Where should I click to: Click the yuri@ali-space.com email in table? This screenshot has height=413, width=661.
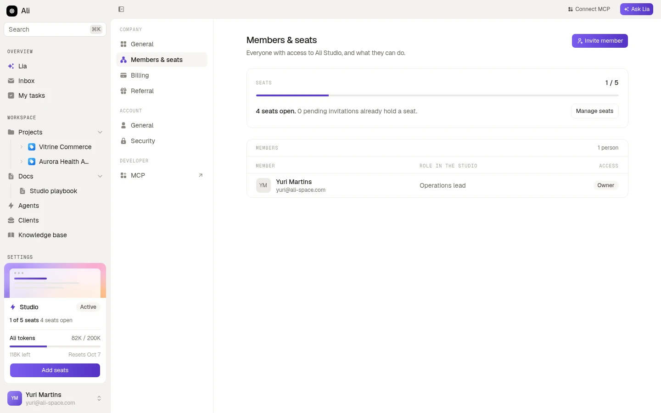click(301, 190)
